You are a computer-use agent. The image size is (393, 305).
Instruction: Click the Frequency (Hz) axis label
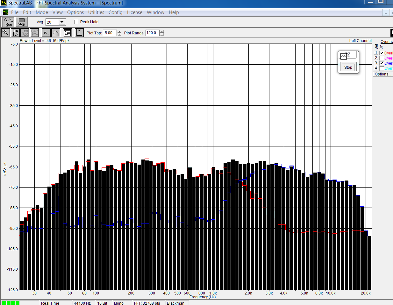coord(203,297)
